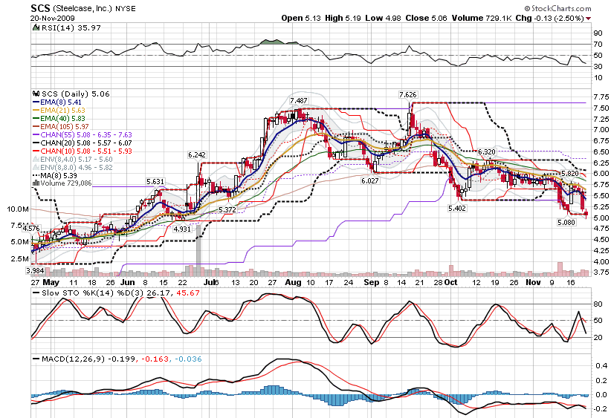Click the May label on the date axis
611x418 pixels.
tap(51, 283)
